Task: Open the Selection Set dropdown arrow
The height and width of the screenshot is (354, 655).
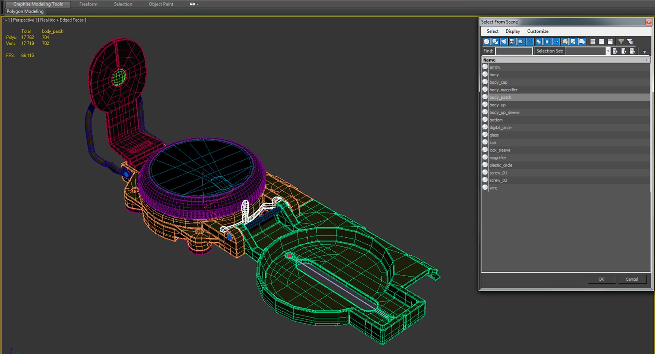Action: (608, 51)
